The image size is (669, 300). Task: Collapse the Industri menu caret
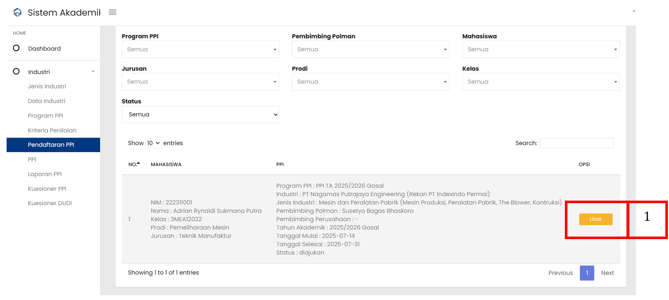point(93,72)
